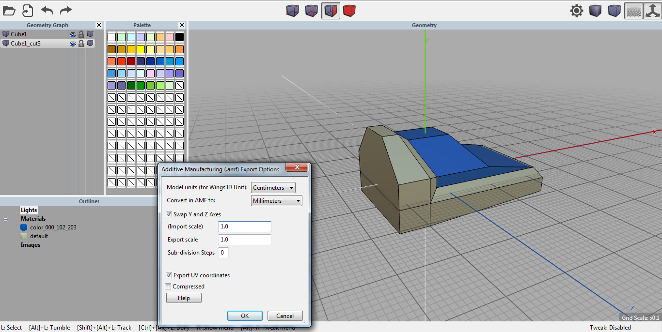Toggle ground plane grid display icon
Viewport: 662px width, 332px height.
633,11
